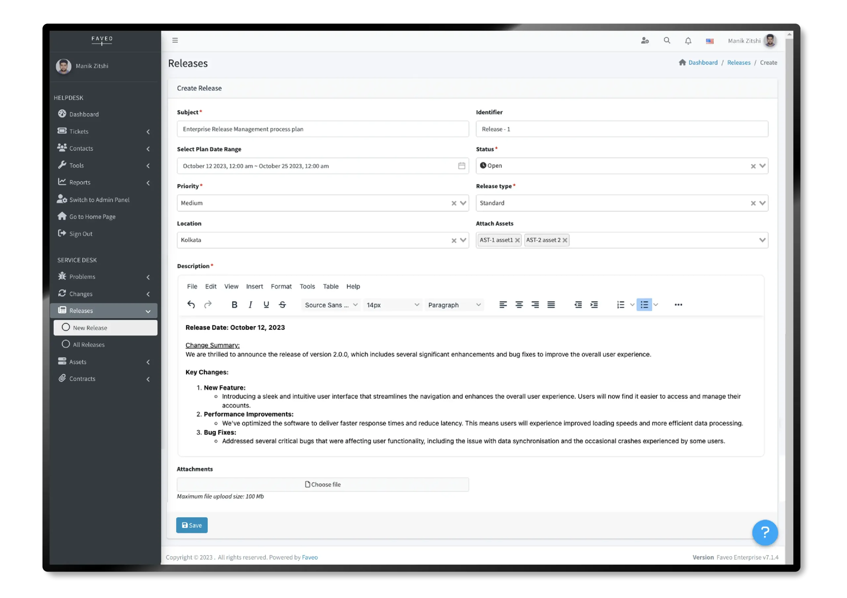Select the Align center icon
Screen dimensions: 847x598
(519, 305)
